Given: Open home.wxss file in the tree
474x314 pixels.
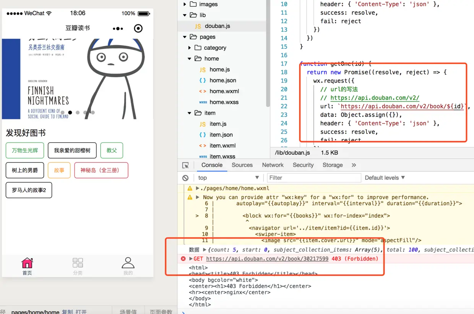Looking at the screenshot, I should coord(224,102).
